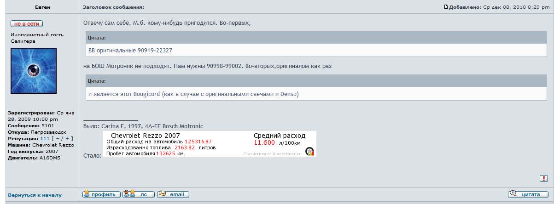Click the 'Статистика от Investtocar.ru' text

pyautogui.click(x=272, y=154)
